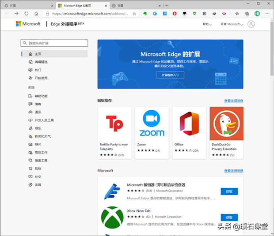Click the browser Forward arrow button
The image size is (274, 236).
(16, 13)
